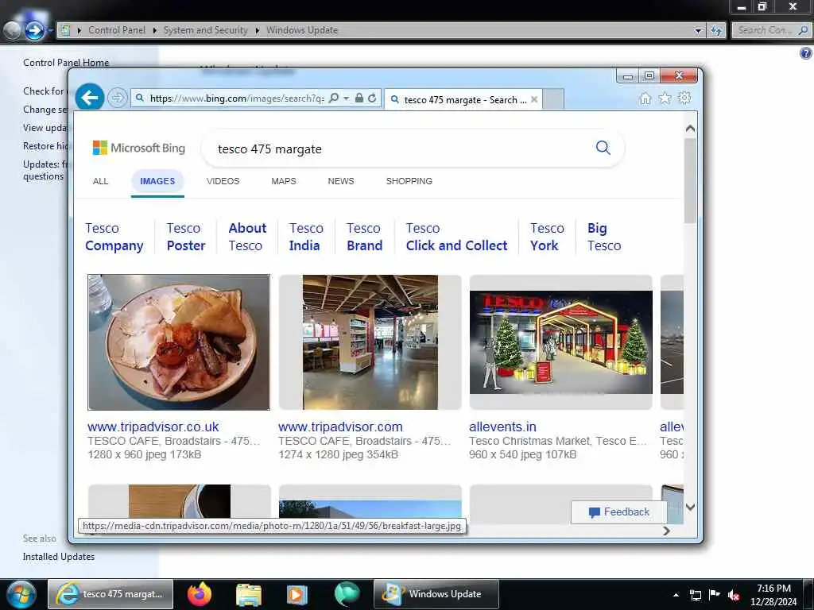This screenshot has width=814, height=610.
Task: Click the 'Tesco Company' suggestion
Action: click(x=114, y=237)
